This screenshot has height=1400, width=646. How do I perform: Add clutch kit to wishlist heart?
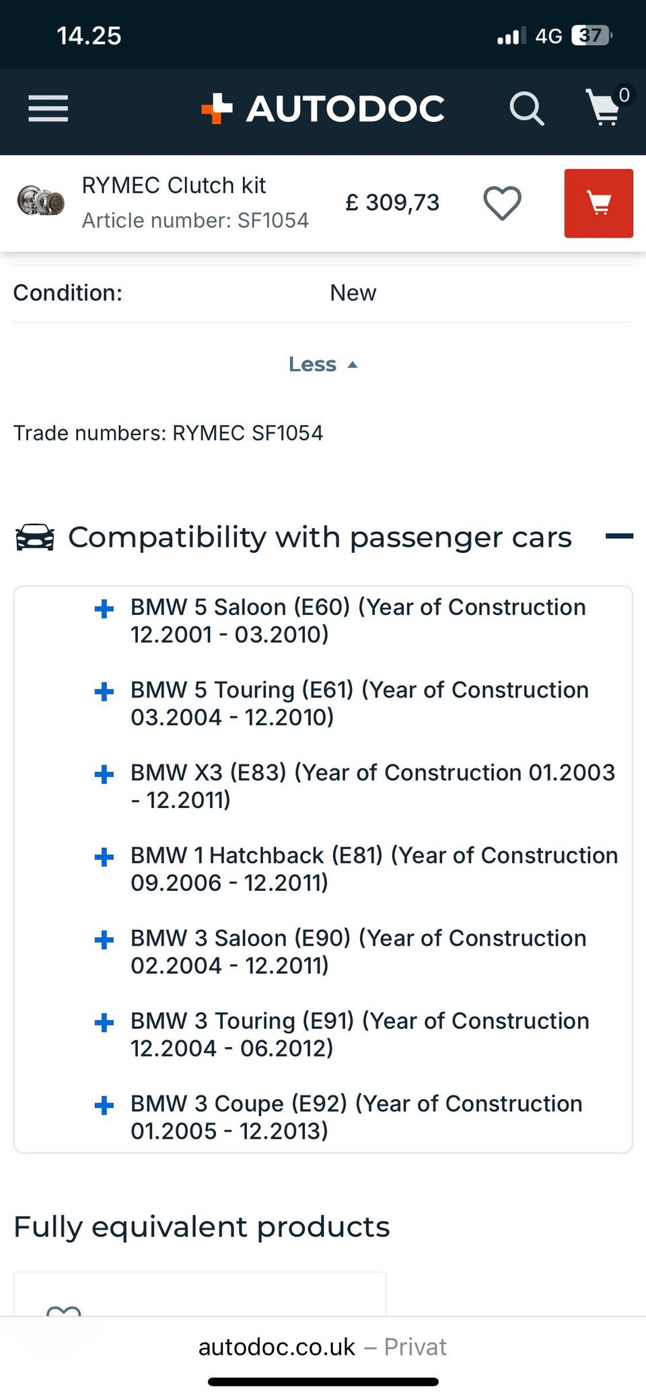502,203
